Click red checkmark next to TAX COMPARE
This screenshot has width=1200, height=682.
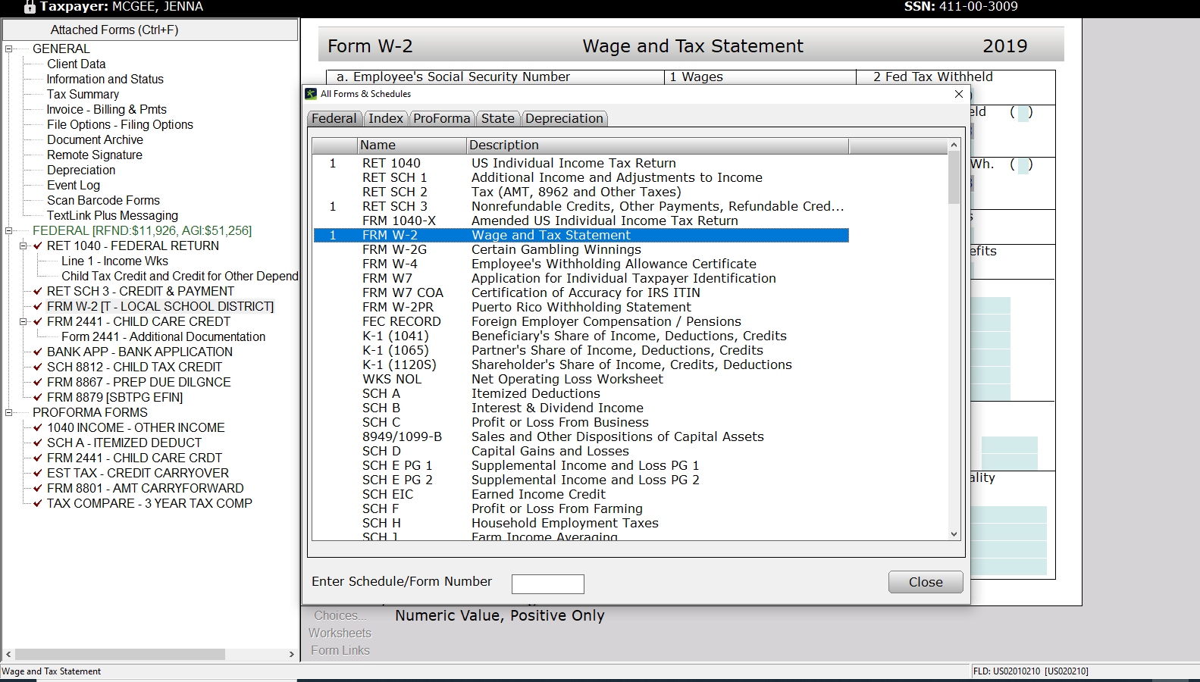[38, 503]
